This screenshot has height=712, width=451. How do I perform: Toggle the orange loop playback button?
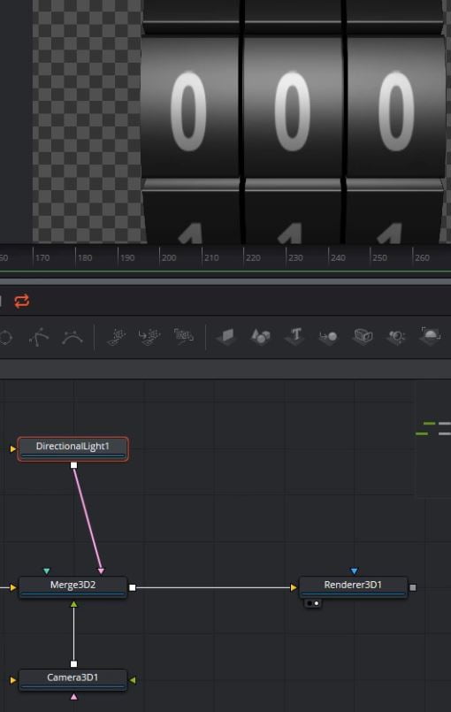(x=22, y=301)
